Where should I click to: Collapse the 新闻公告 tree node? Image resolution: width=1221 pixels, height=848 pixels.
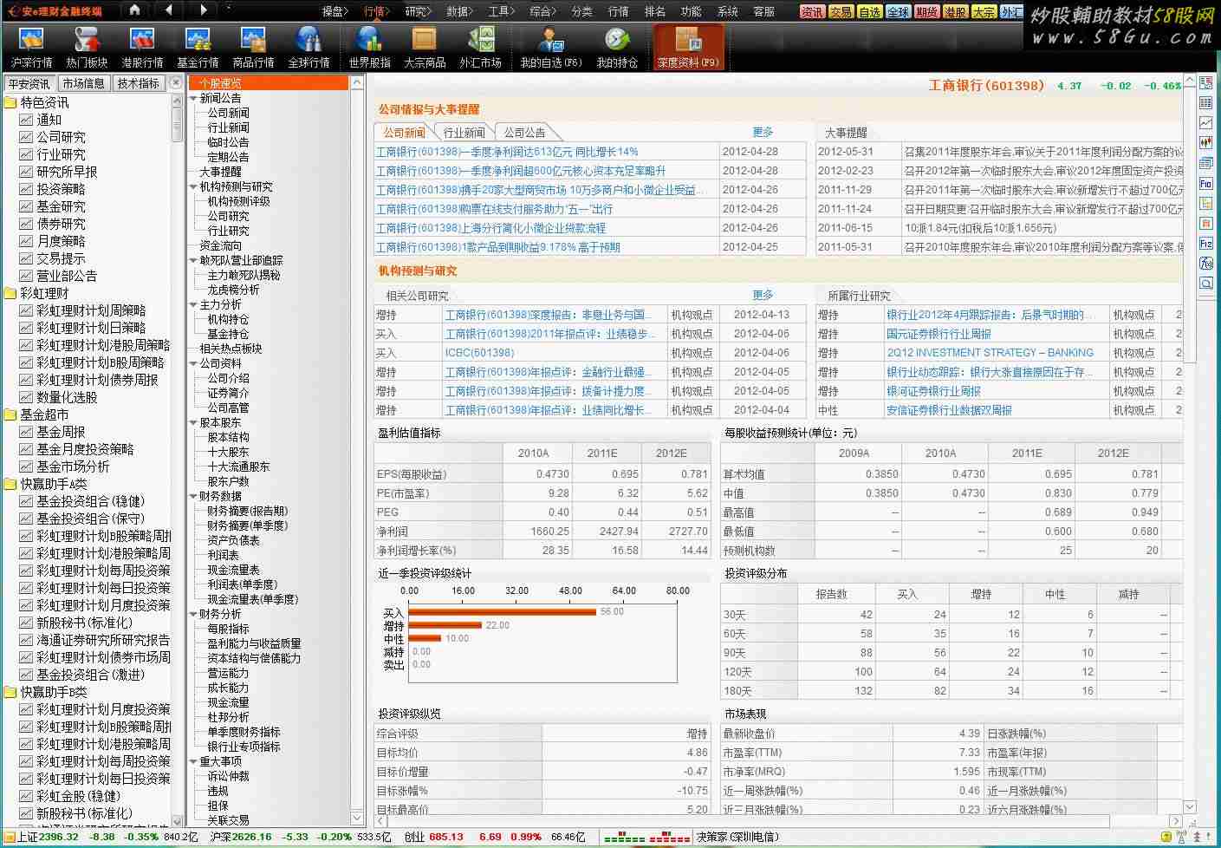point(193,98)
